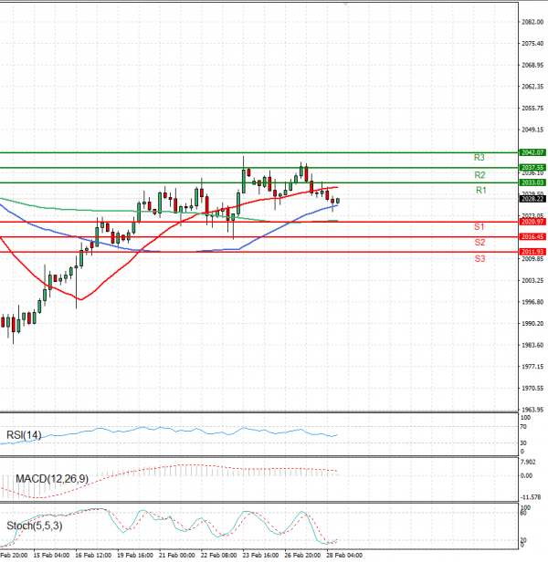Click the 2055.75 price axis value
This screenshot has width=548, height=562.
coord(532,108)
